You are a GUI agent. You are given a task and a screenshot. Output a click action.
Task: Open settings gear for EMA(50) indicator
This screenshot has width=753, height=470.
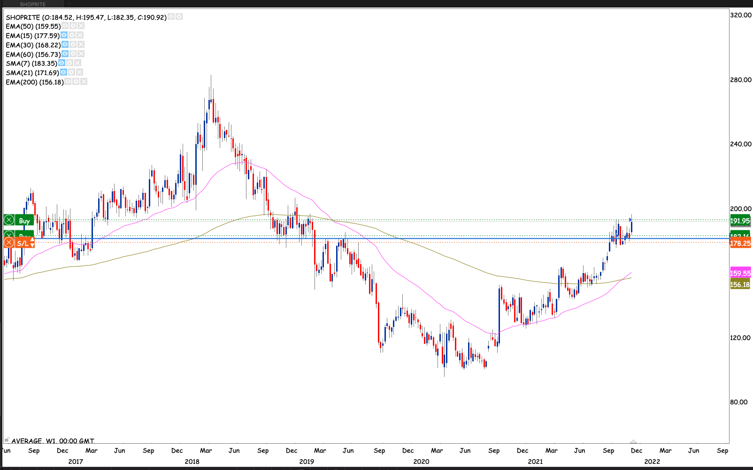[73, 26]
